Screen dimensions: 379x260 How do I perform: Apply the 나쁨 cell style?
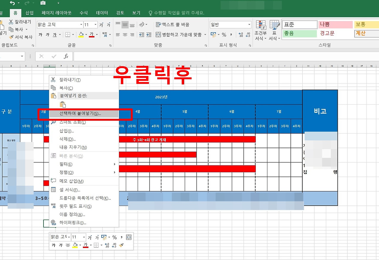(x=336, y=25)
